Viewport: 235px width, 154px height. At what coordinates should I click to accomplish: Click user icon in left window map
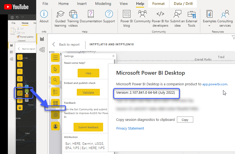pyautogui.click(x=20, y=108)
